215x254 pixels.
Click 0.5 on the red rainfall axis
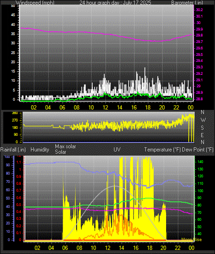coord(19,205)
